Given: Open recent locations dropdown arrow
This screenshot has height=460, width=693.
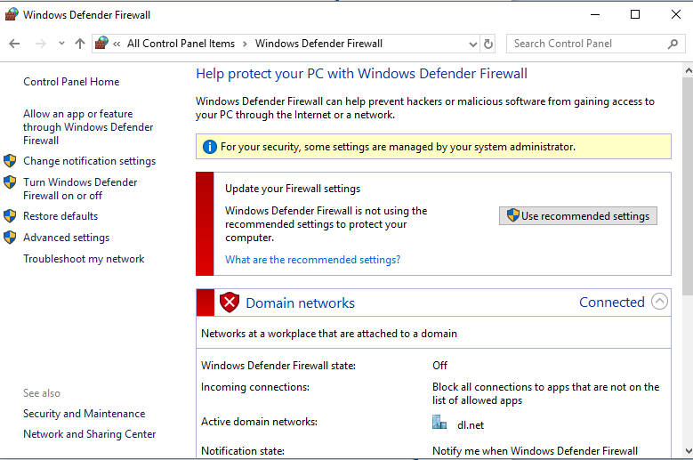Looking at the screenshot, I should [61, 44].
